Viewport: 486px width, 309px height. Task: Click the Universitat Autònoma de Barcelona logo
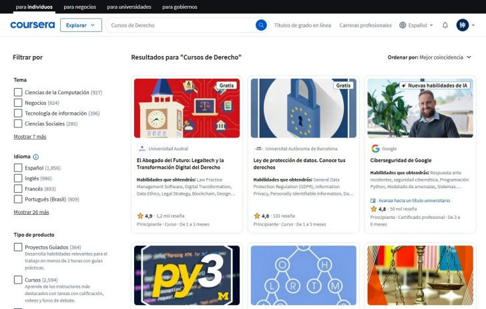tap(258, 148)
